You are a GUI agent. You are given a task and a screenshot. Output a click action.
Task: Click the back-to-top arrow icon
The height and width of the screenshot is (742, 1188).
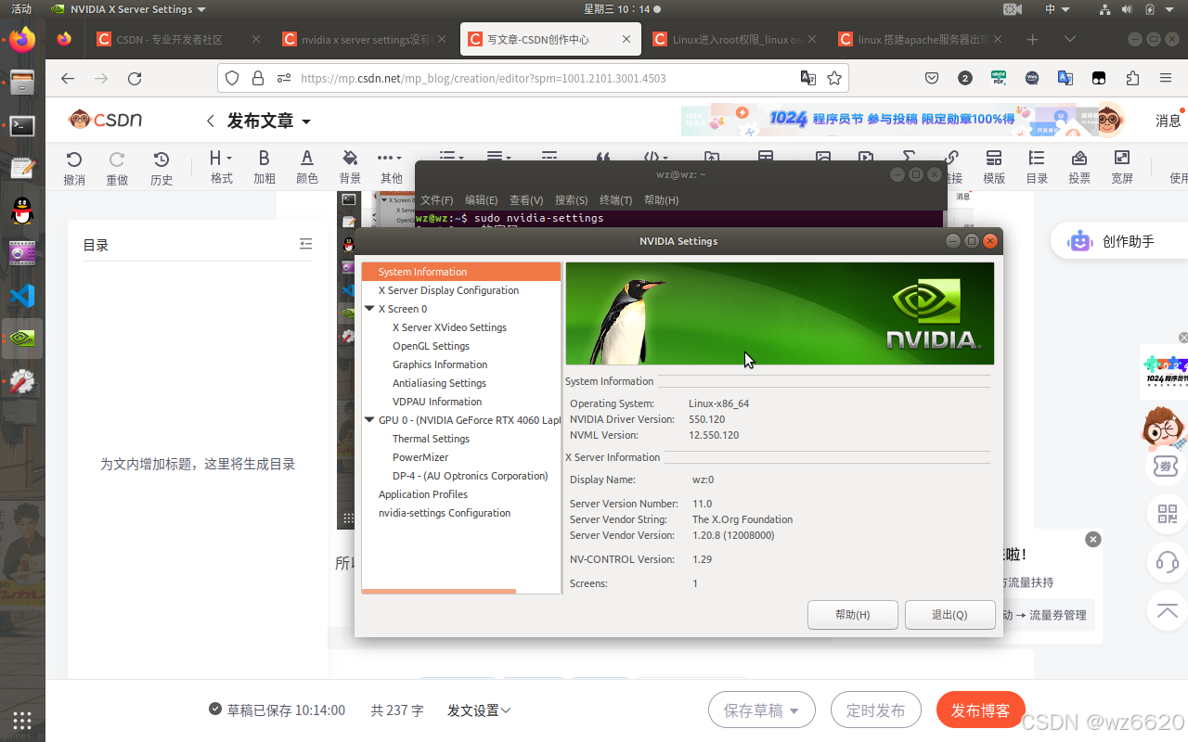click(x=1168, y=610)
